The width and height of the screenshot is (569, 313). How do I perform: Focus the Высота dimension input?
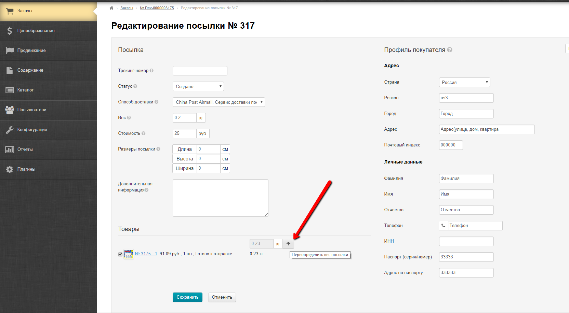point(209,159)
